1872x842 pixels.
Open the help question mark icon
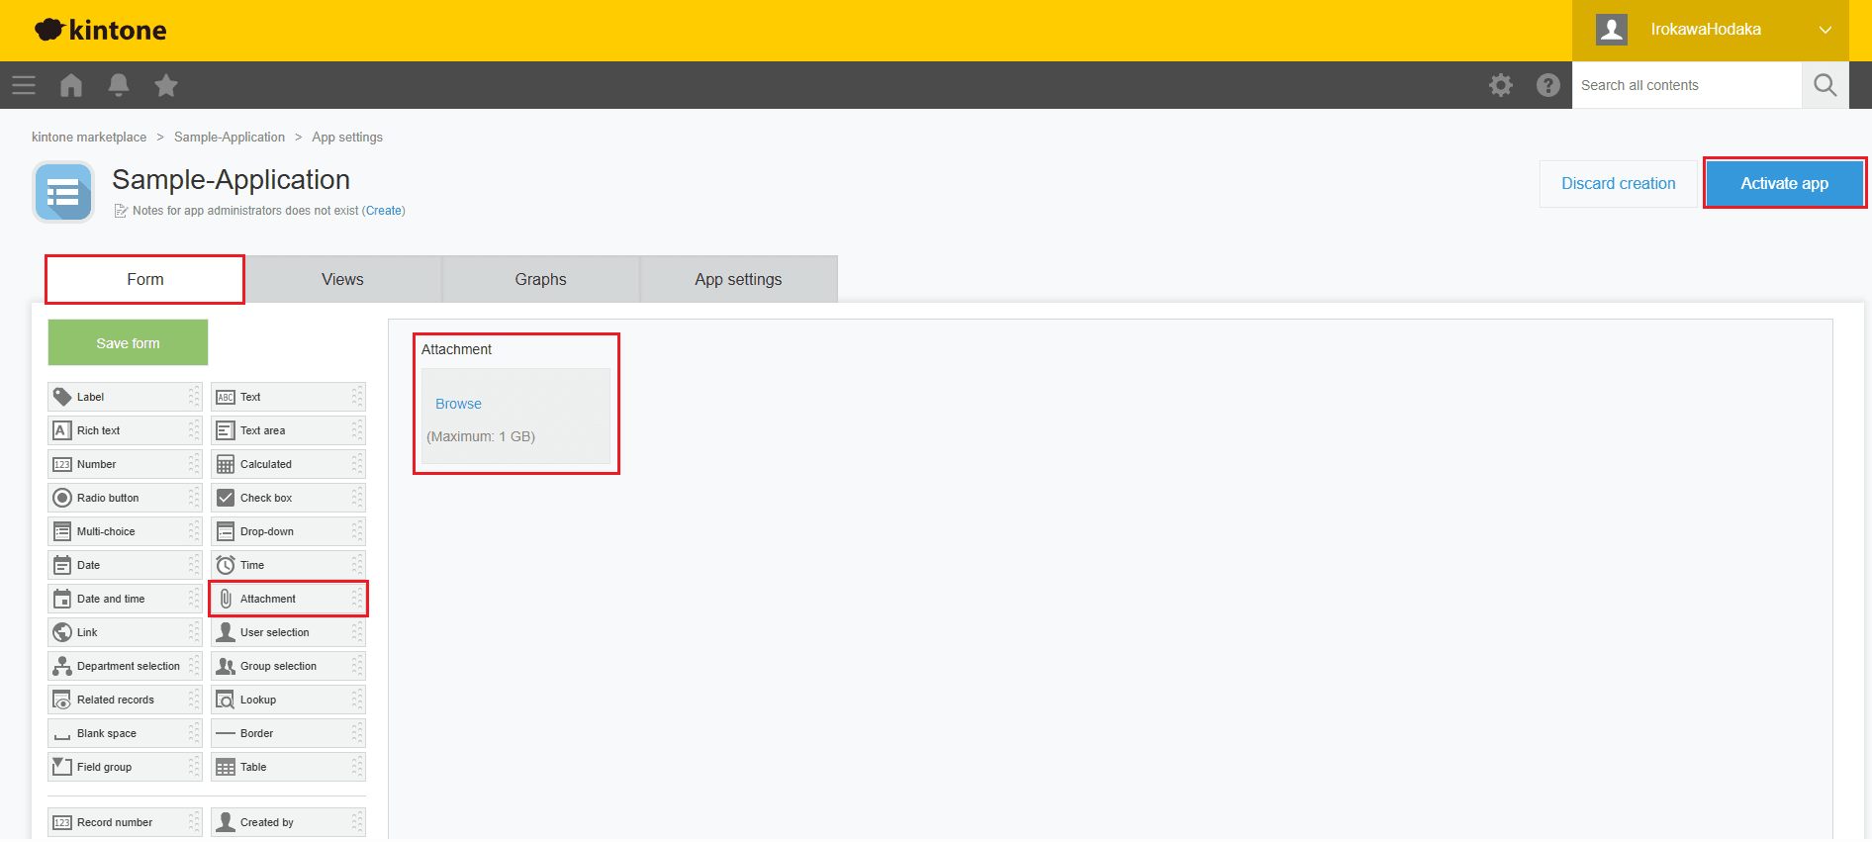pyautogui.click(x=1548, y=85)
